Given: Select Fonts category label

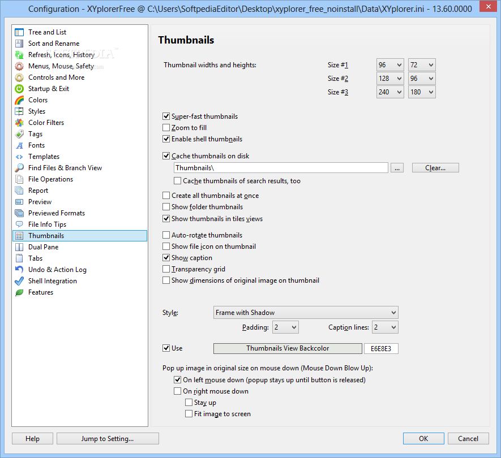Looking at the screenshot, I should point(36,145).
